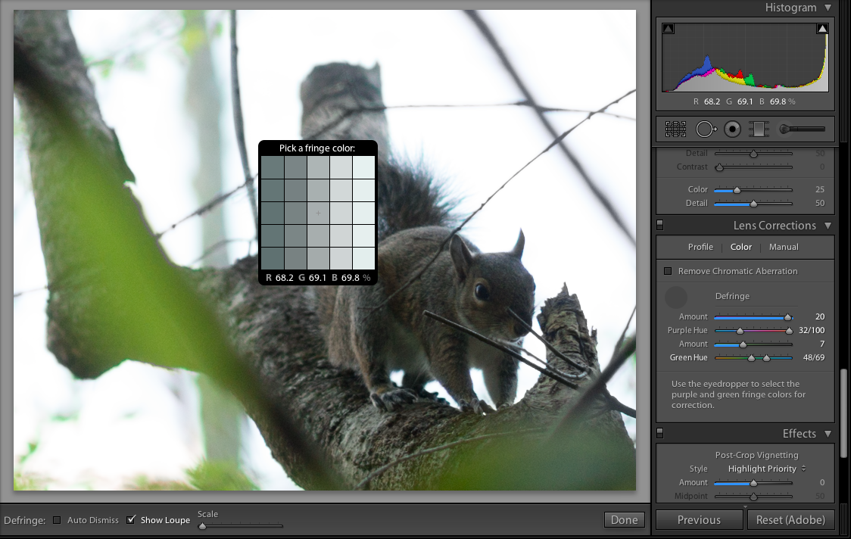Click the Defringe eyedropper well
This screenshot has width=851, height=539.
coord(675,298)
